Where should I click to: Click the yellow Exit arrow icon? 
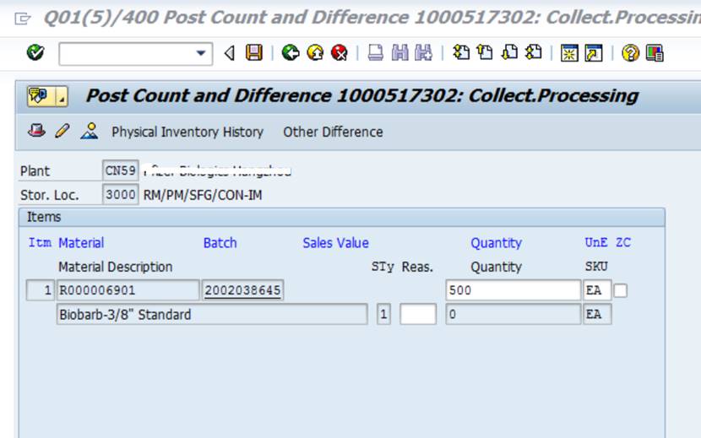point(315,52)
